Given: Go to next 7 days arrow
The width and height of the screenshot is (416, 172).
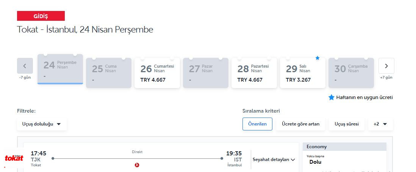Looking at the screenshot, I should coord(386,66).
